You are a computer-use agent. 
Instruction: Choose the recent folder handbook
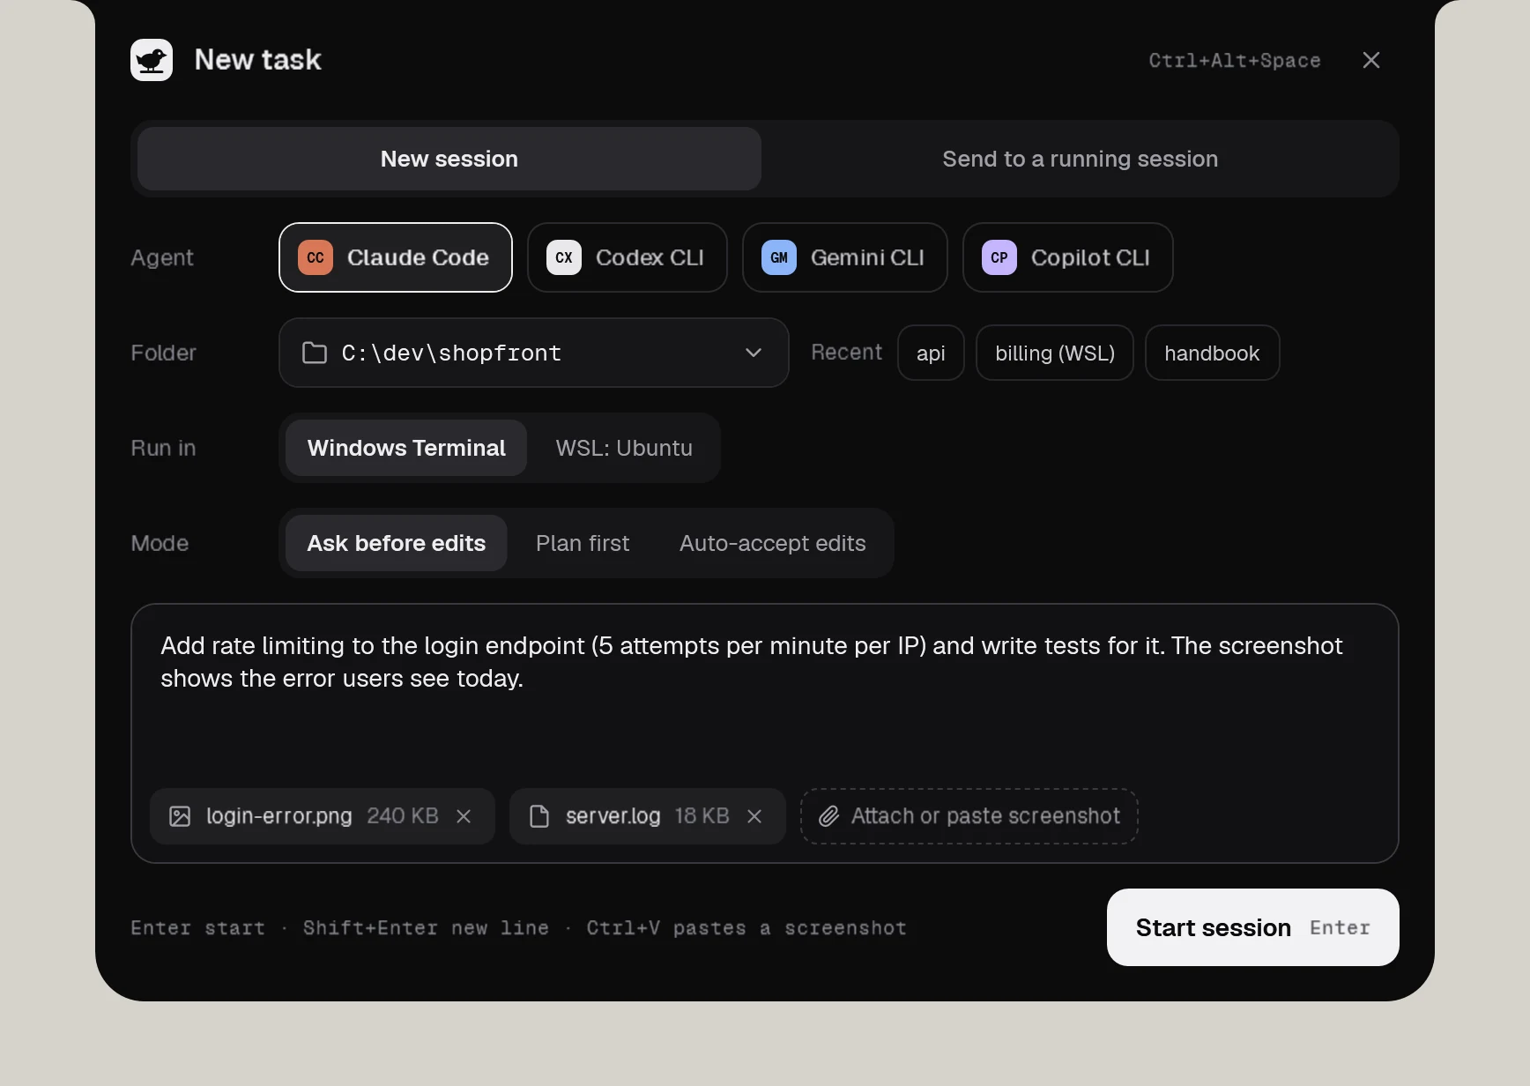coord(1213,353)
